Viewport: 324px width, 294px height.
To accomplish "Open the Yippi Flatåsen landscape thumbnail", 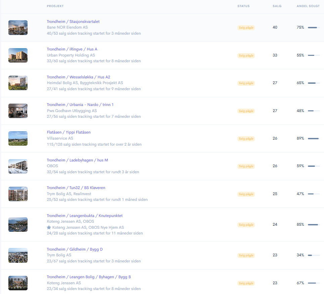I will click(x=18, y=138).
